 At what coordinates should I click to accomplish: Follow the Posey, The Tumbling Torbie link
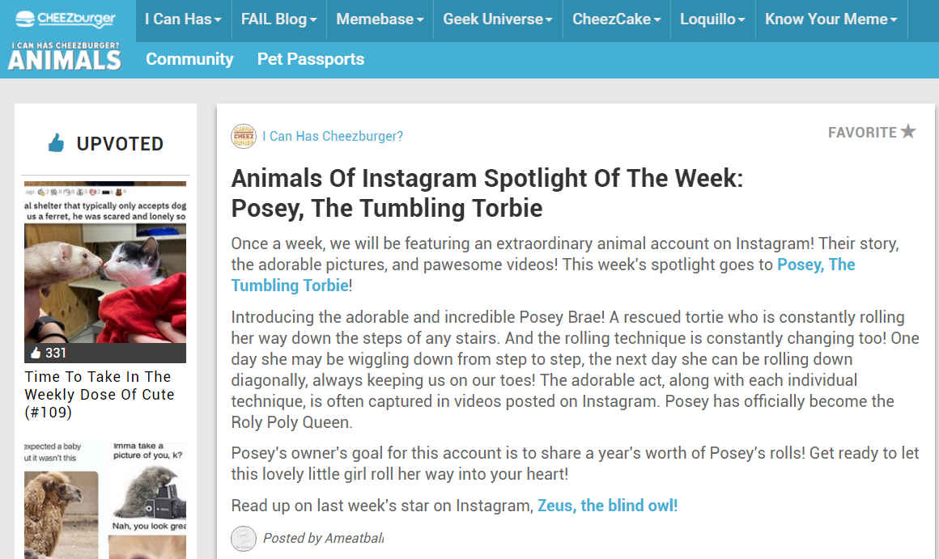(x=815, y=265)
